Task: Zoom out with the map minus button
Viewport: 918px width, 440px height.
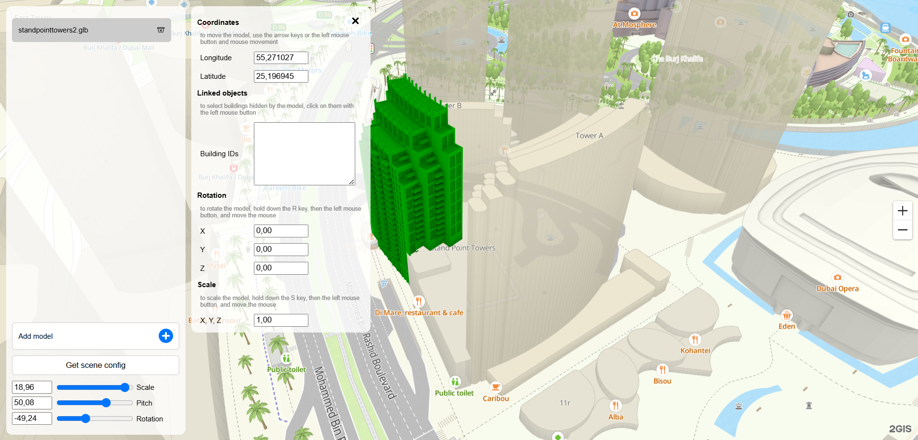Action: (x=902, y=230)
